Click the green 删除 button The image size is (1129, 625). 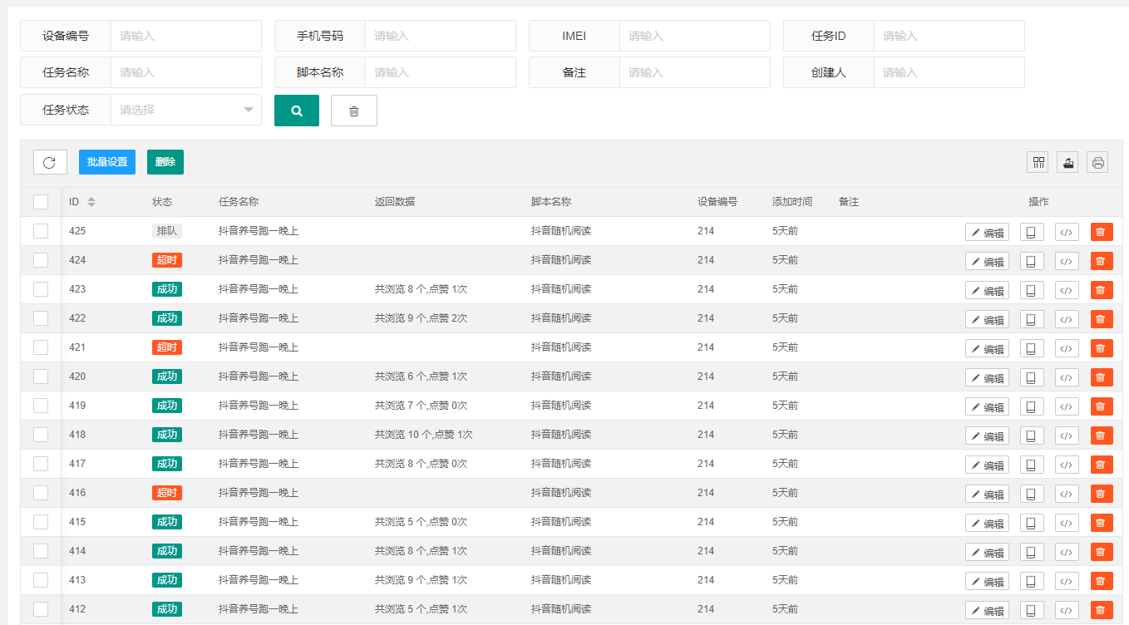coord(165,162)
